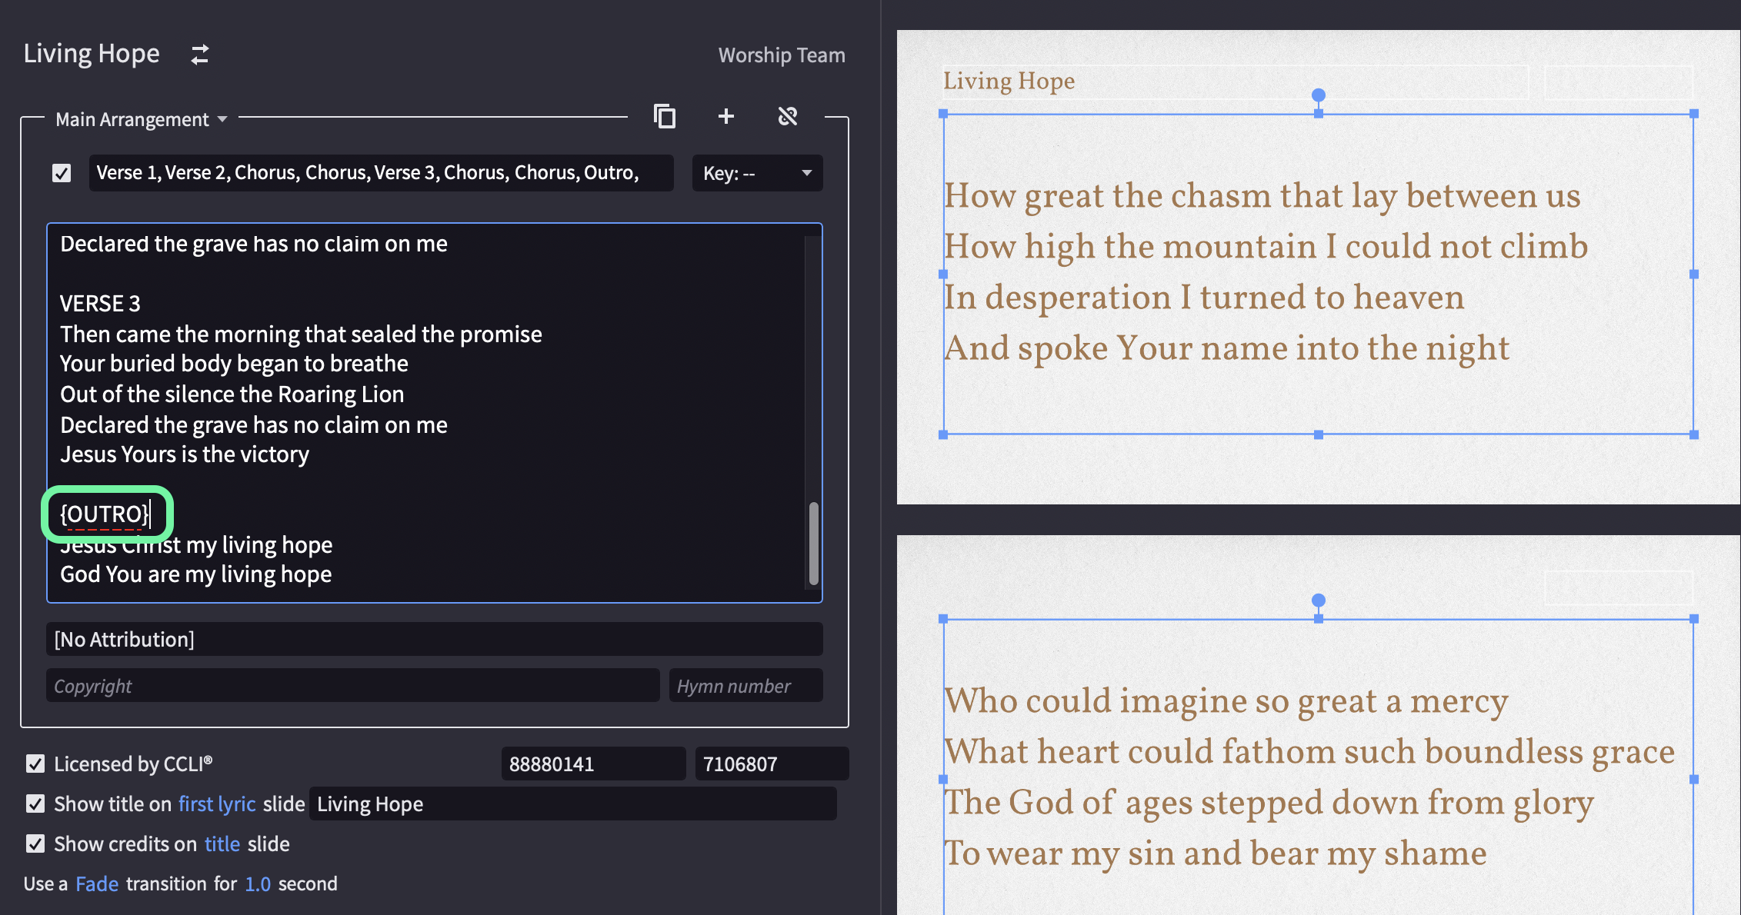Click slide line 'In desperation I turned to heaven'
This screenshot has height=915, width=1741.
tap(1204, 297)
